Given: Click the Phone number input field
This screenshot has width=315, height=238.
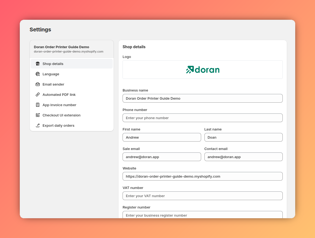Looking at the screenshot, I should pyautogui.click(x=202, y=118).
